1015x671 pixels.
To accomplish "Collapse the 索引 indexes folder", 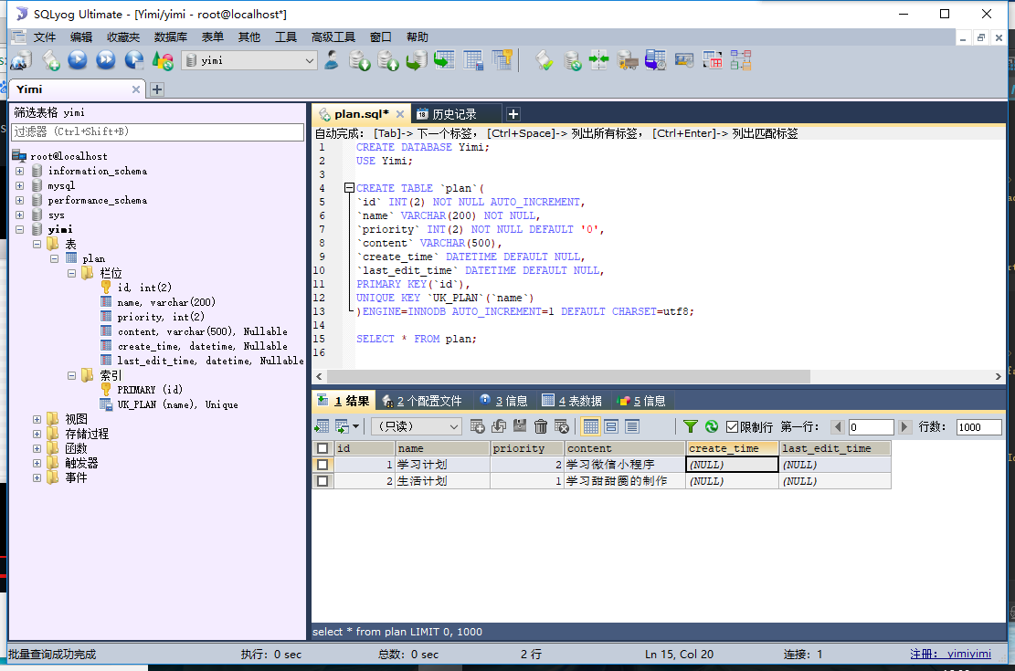I will pyautogui.click(x=72, y=375).
